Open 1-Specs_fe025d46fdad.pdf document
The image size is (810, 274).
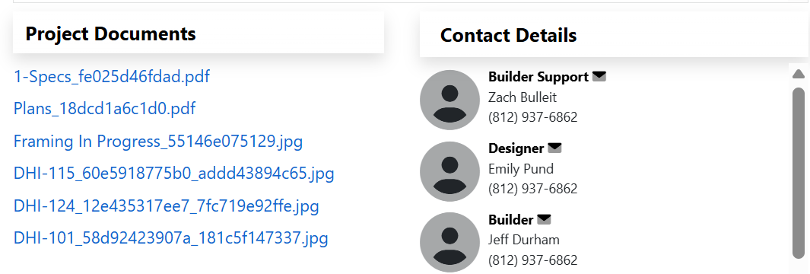click(x=112, y=77)
